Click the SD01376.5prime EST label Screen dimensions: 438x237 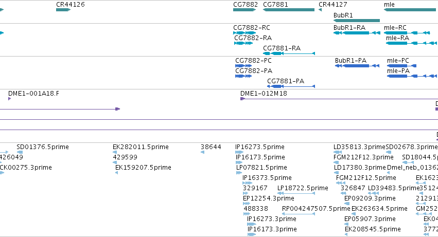(43, 147)
